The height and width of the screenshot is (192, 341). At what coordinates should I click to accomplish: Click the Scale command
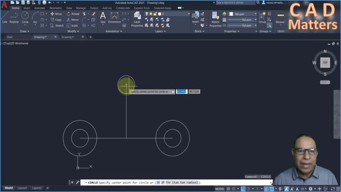(x=72, y=26)
